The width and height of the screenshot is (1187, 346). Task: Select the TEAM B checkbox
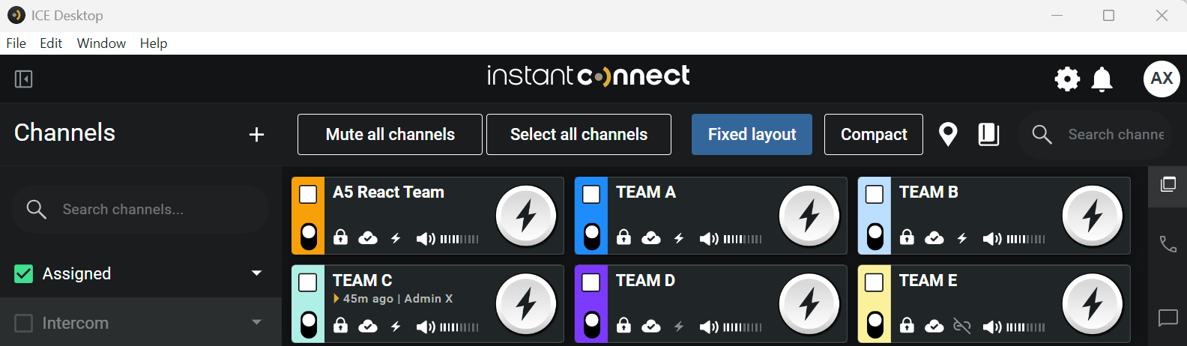[x=875, y=195]
